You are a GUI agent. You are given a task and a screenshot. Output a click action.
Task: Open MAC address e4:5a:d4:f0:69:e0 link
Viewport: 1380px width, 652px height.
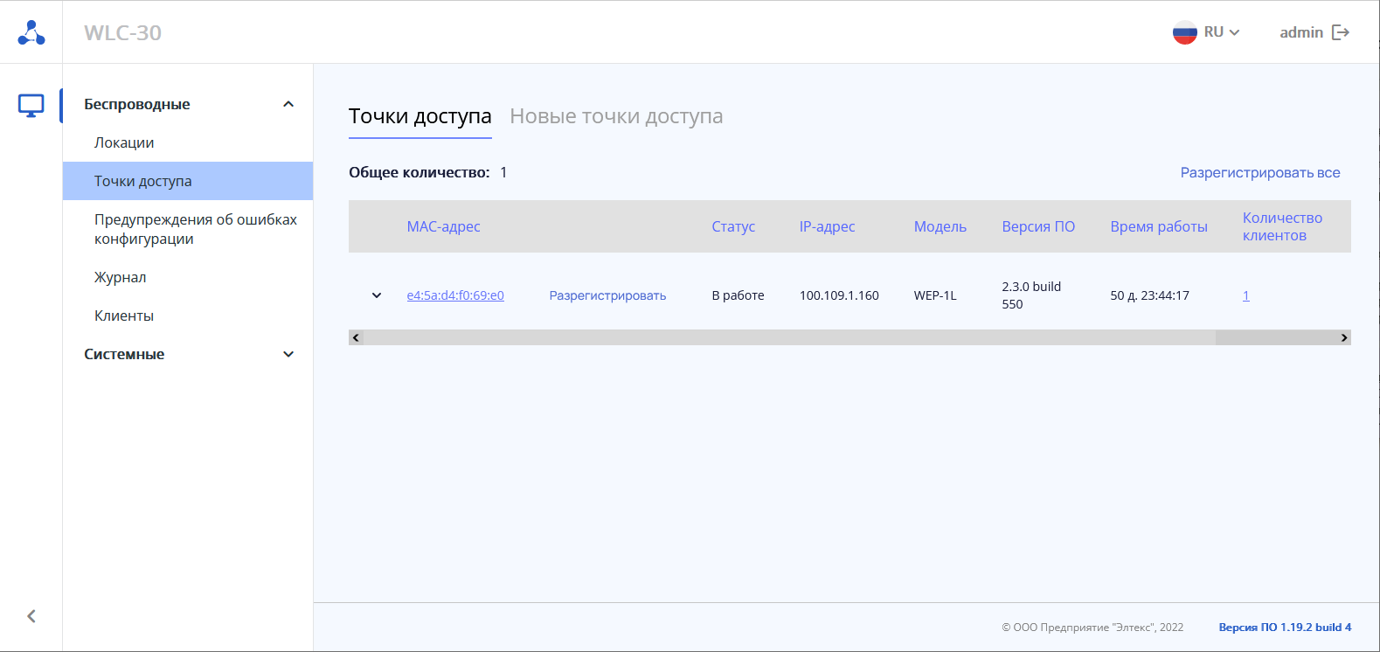click(x=455, y=295)
